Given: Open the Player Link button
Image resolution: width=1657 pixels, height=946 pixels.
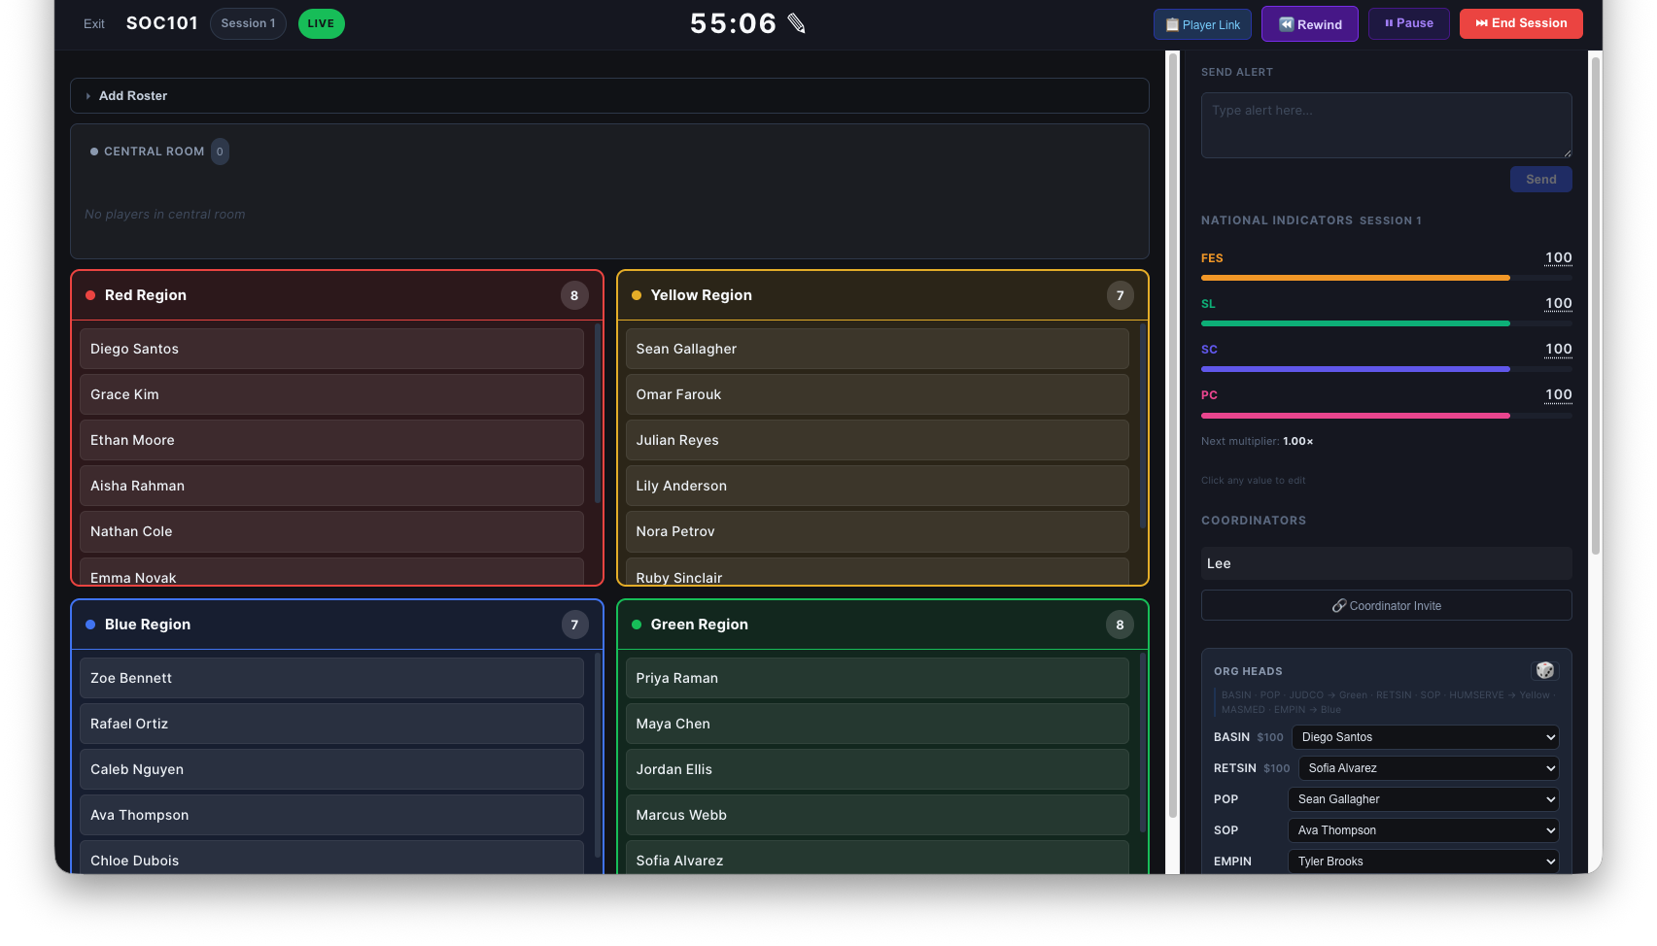Looking at the screenshot, I should [x=1202, y=24].
